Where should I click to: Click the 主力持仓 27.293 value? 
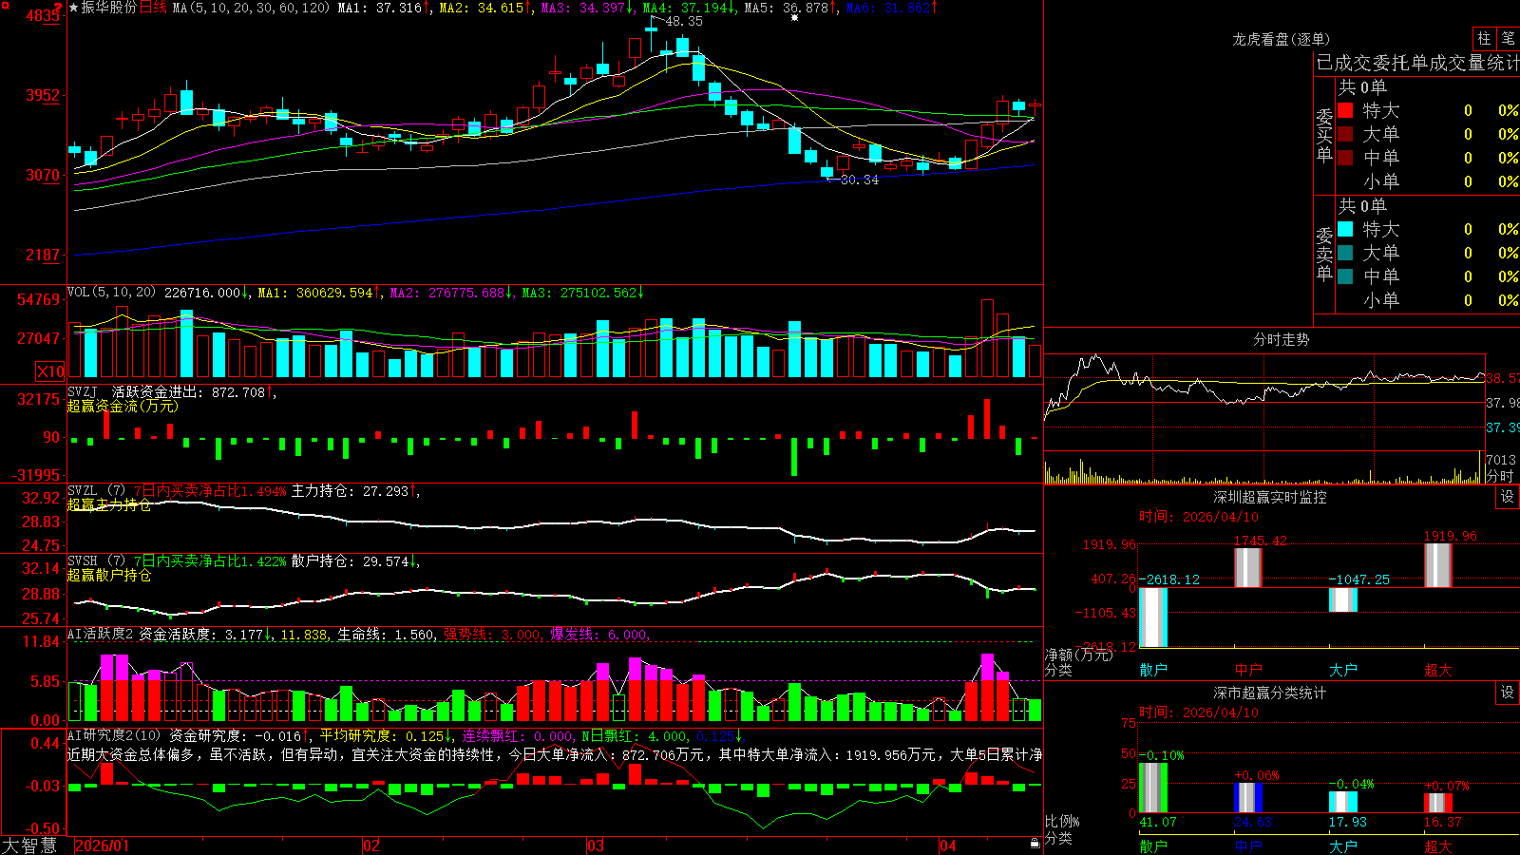click(x=355, y=491)
